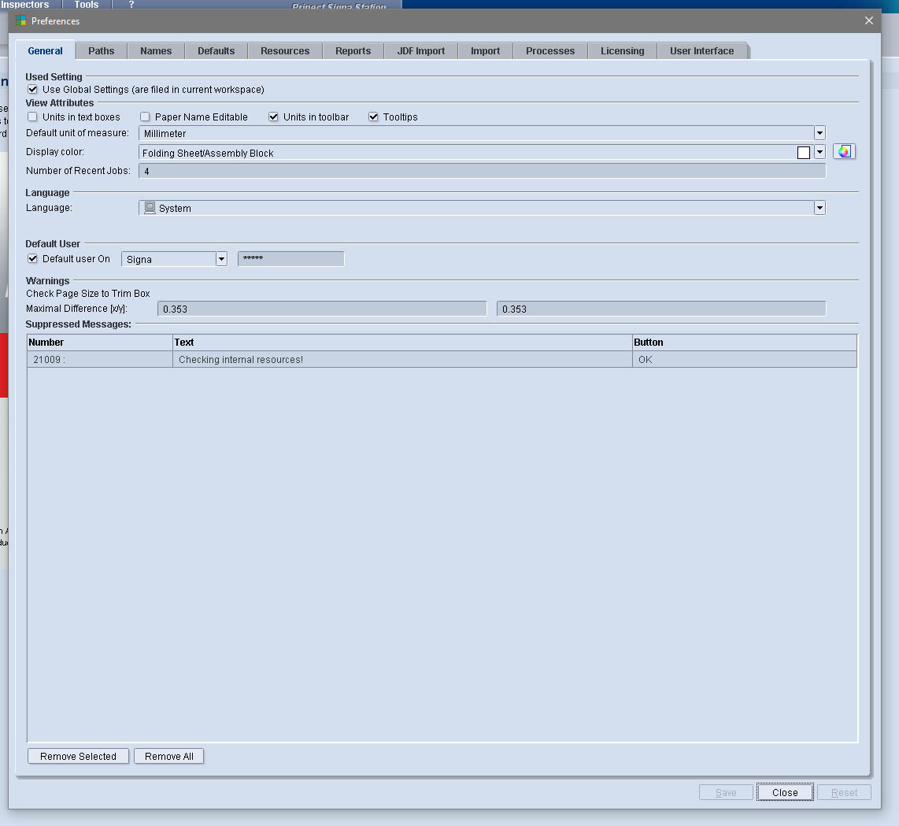
Task: Expand the Signa default user dropdown
Action: 221,259
